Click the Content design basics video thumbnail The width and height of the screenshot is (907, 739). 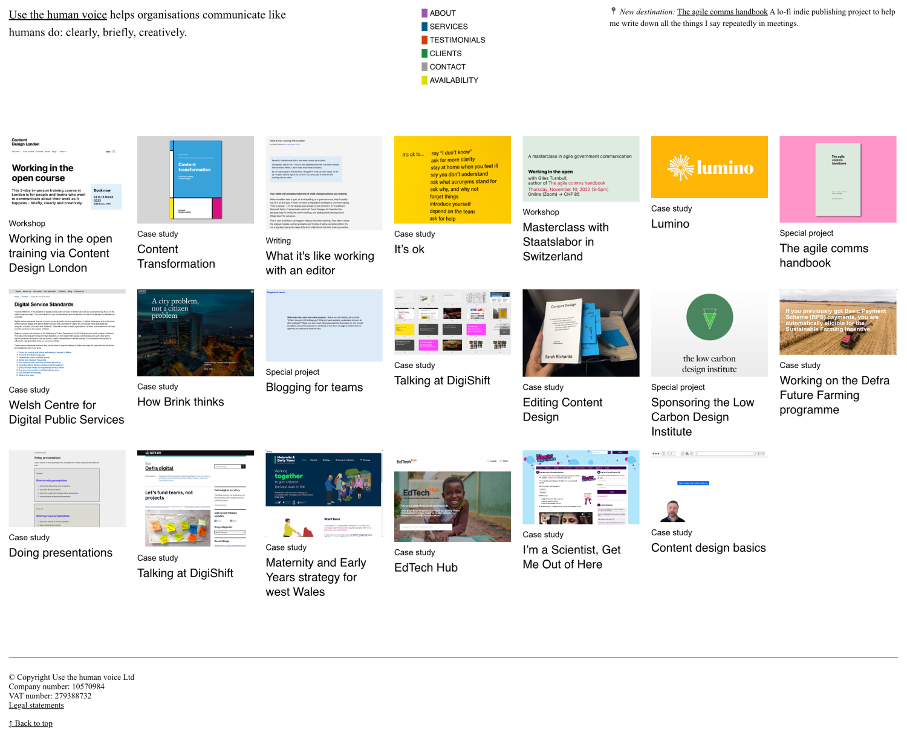[709, 487]
